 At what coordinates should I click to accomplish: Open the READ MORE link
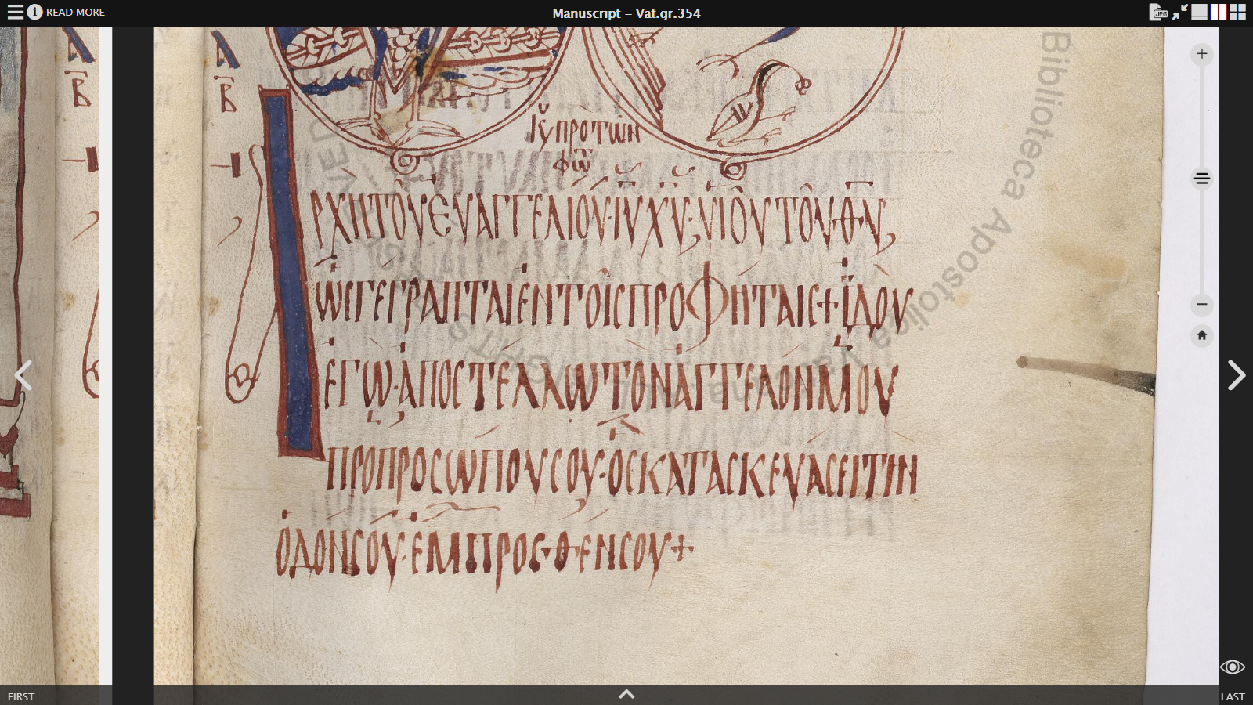pos(75,12)
